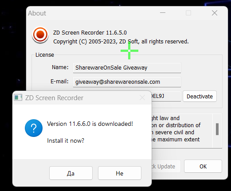Click the license key field ending in DEL9J

(166, 96)
